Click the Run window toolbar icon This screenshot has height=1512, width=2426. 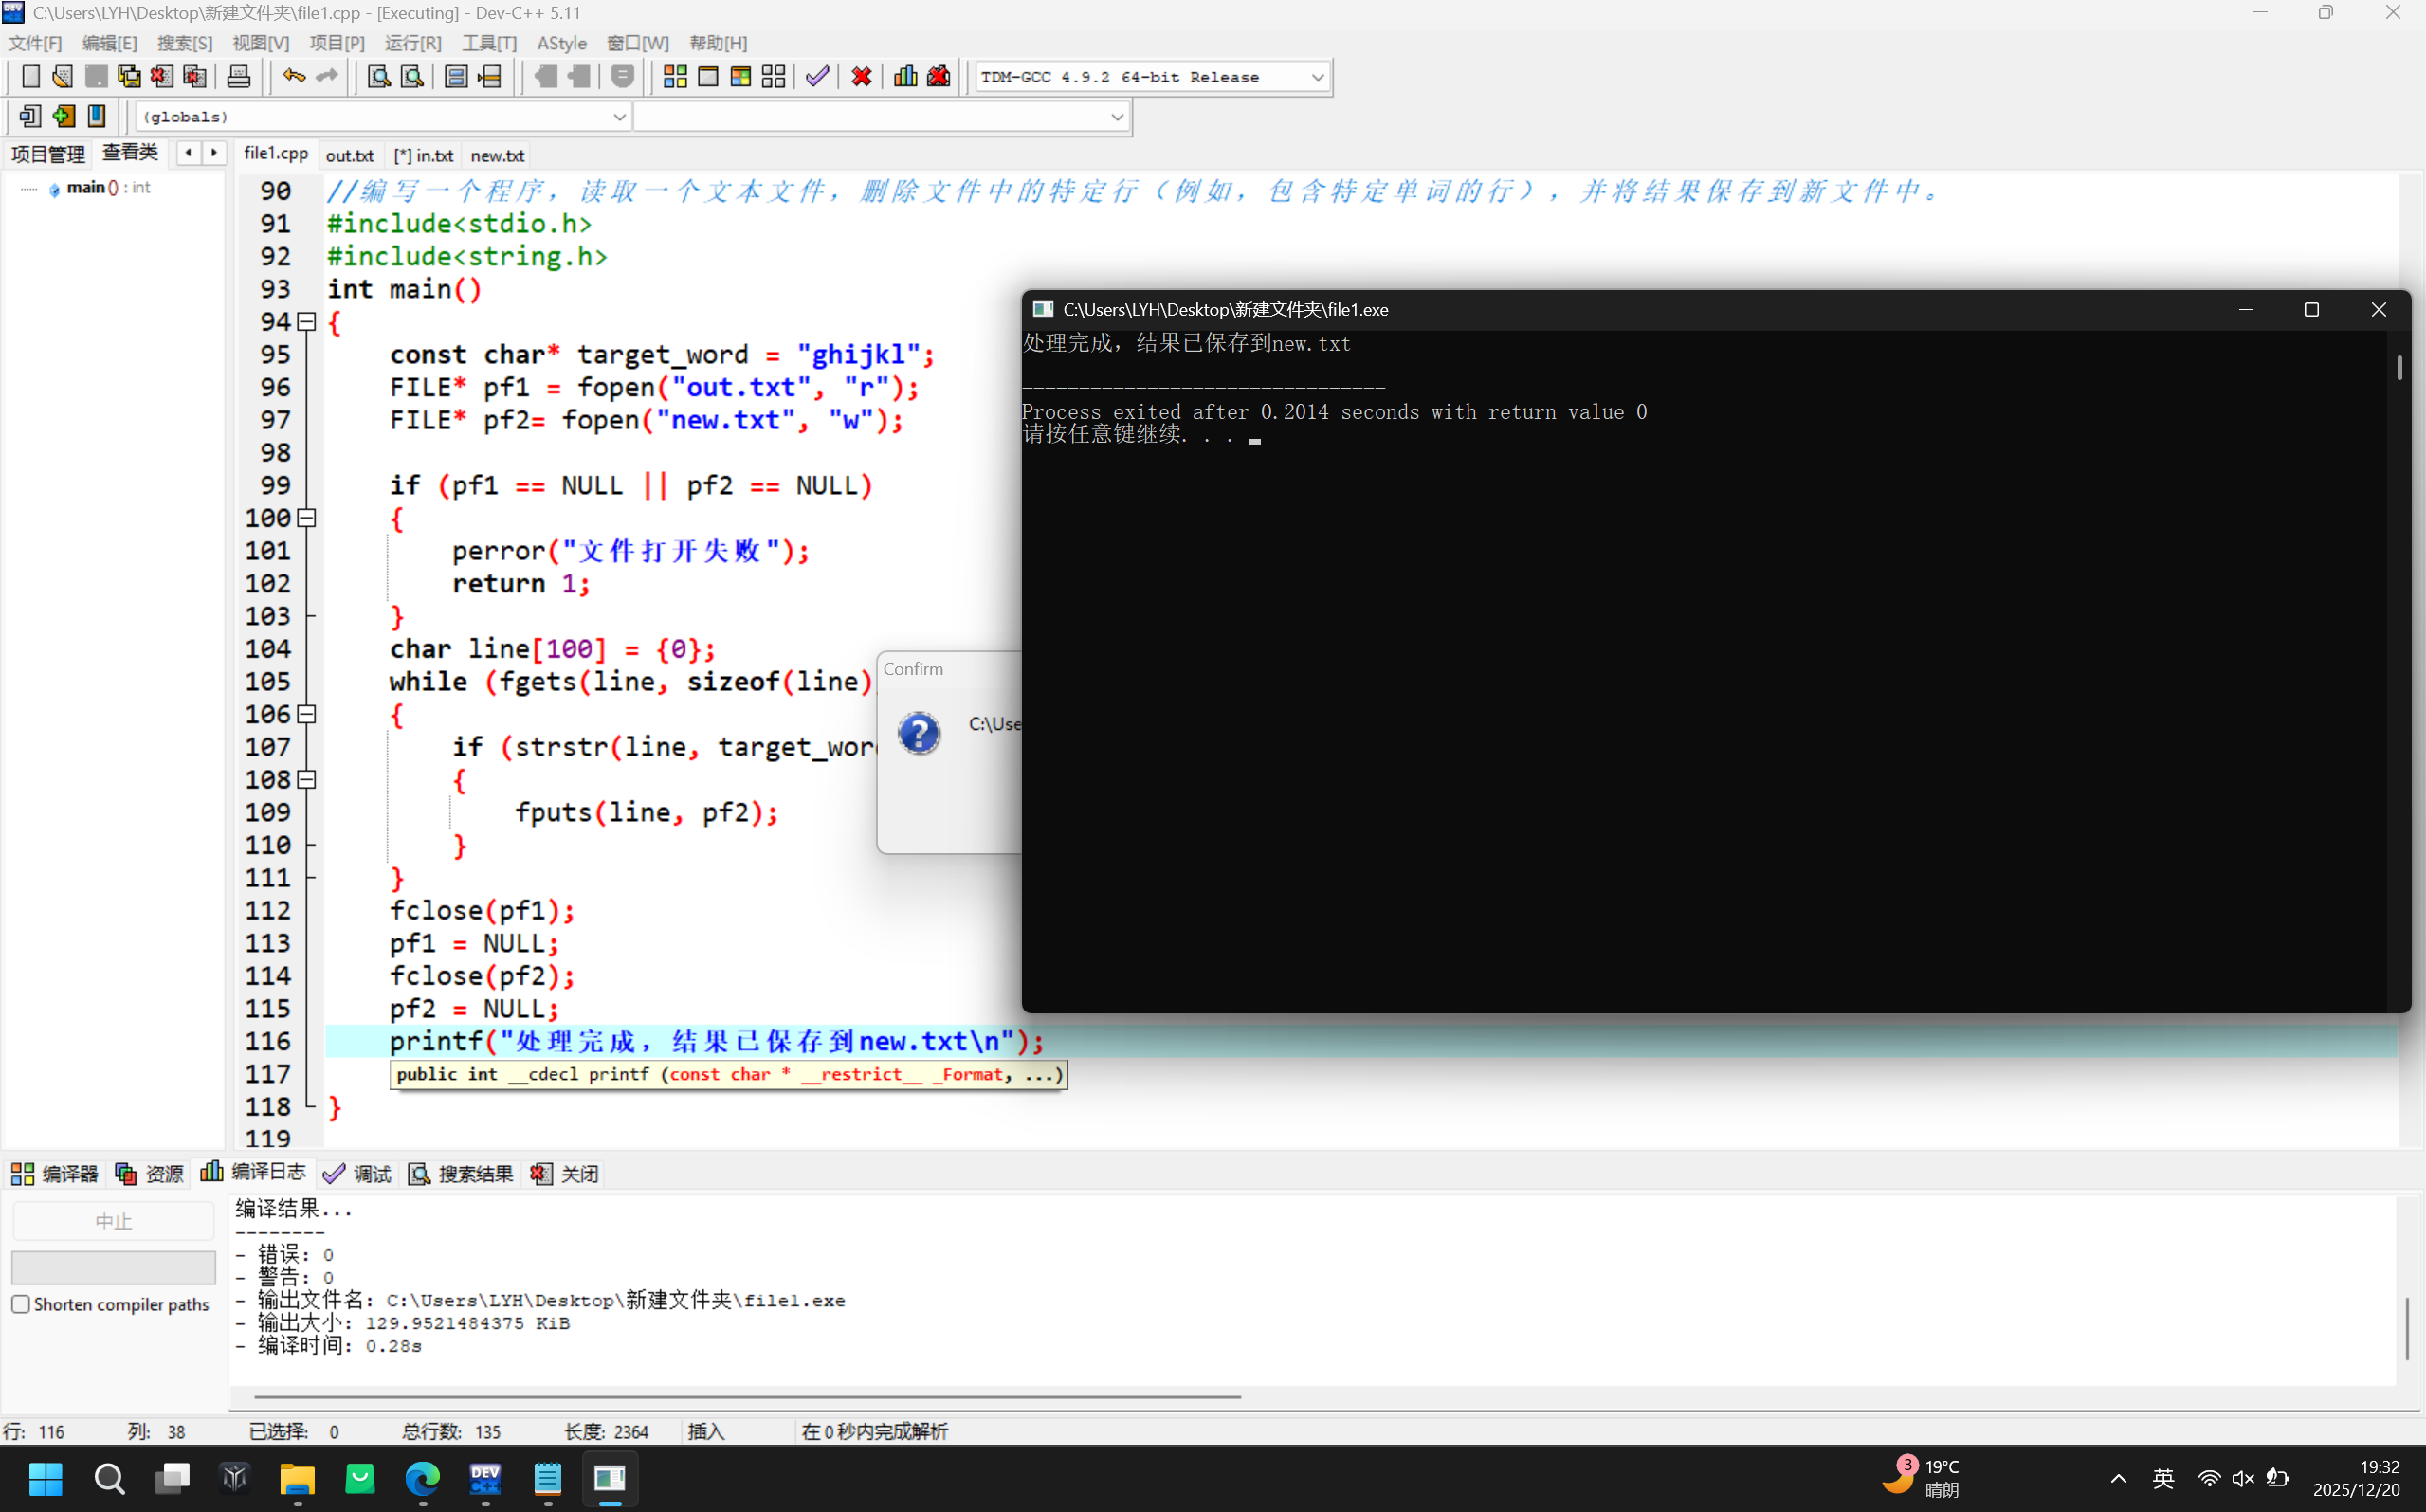click(x=708, y=77)
